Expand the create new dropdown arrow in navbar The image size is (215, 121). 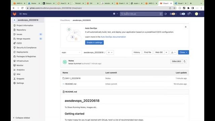(x=117, y=14)
